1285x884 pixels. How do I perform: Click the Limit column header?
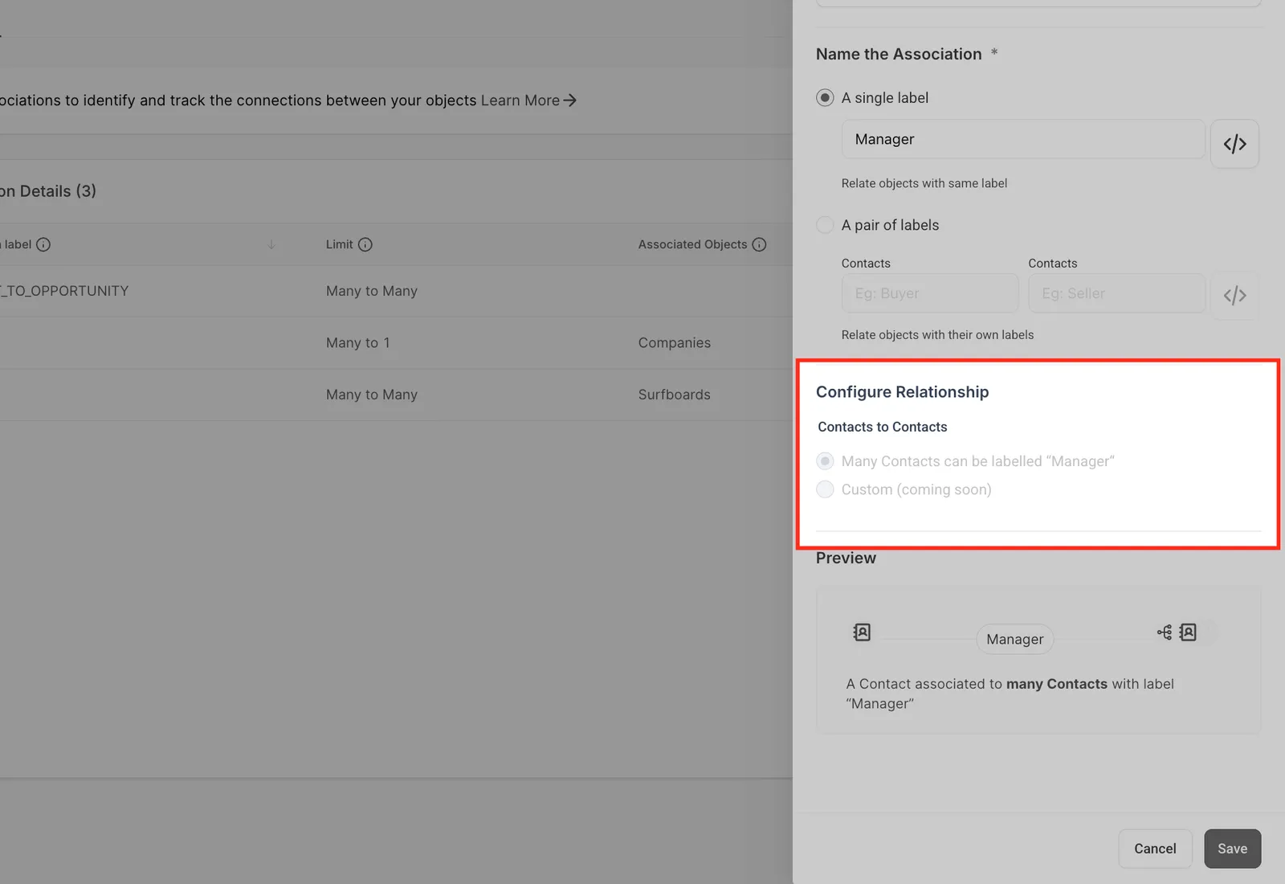coord(340,244)
